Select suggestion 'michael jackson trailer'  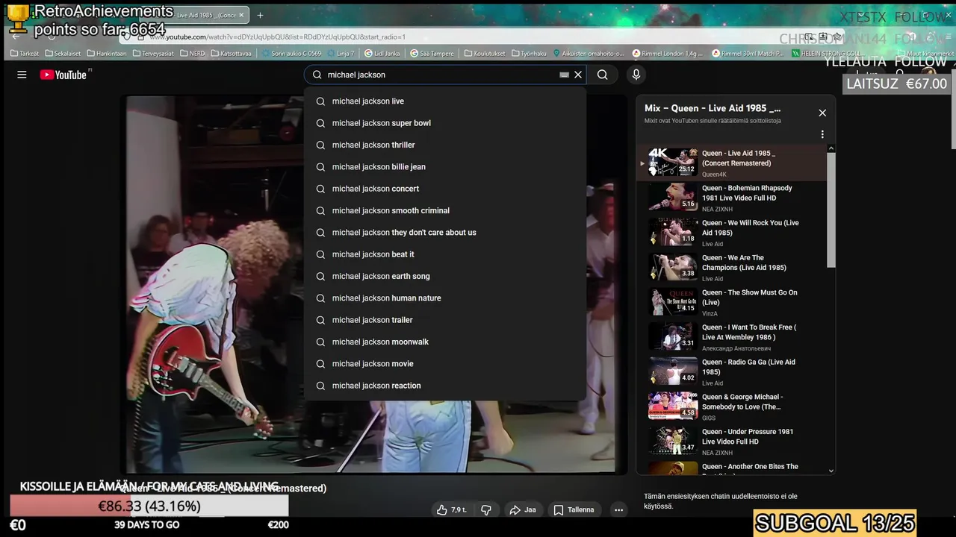pos(445,320)
